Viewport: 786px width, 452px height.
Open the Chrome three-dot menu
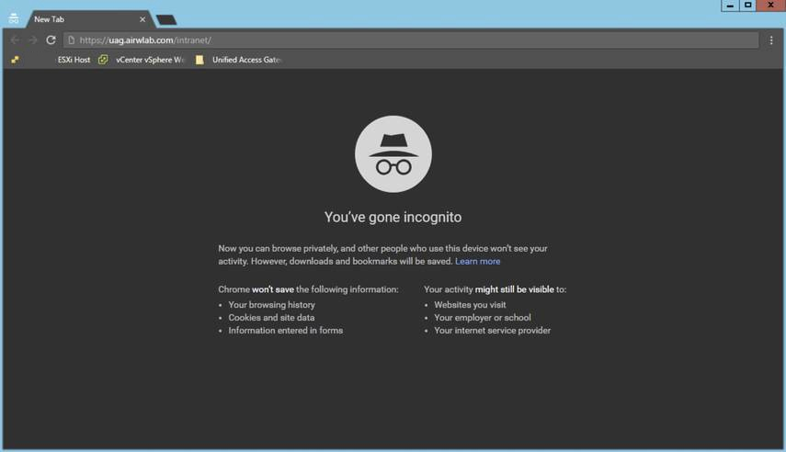coord(771,40)
